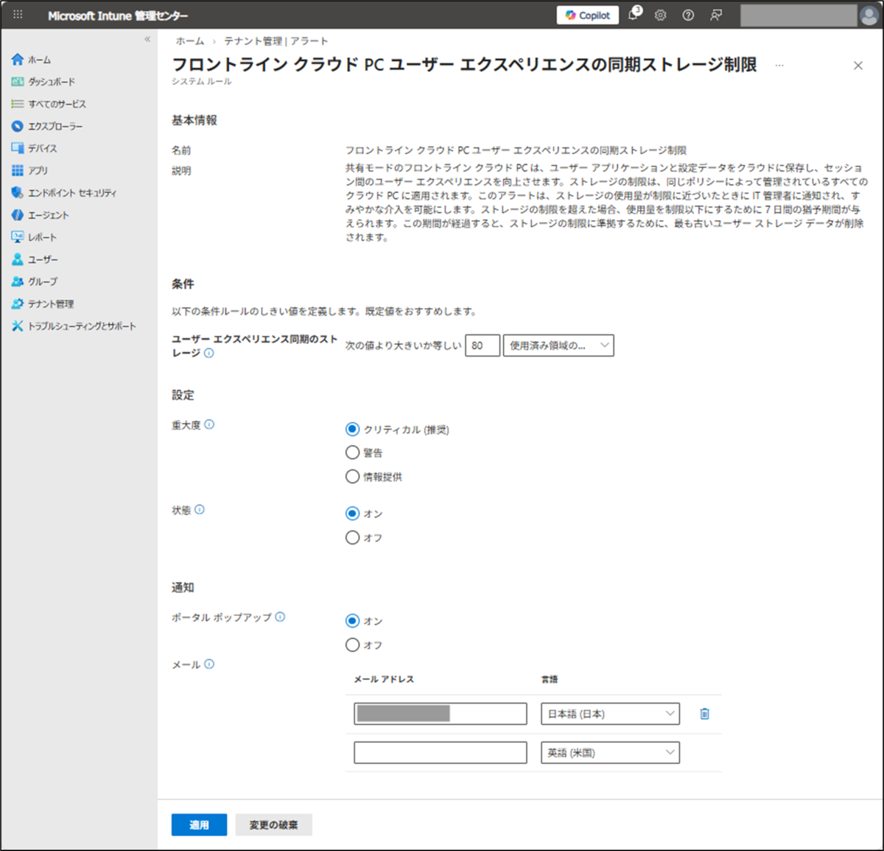Click the 変更の破棄 button
The height and width of the screenshot is (851, 884).
[x=274, y=825]
